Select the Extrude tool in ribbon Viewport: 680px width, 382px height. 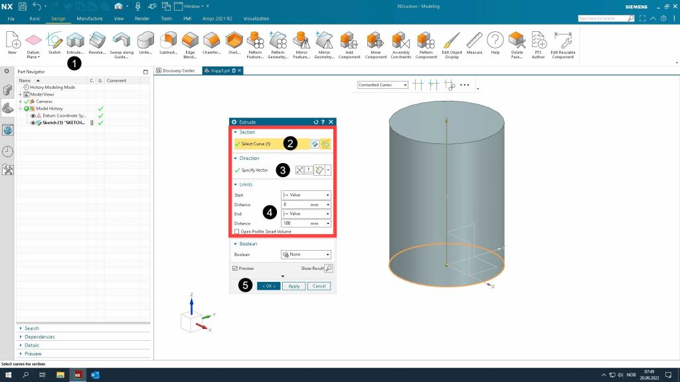tap(75, 41)
